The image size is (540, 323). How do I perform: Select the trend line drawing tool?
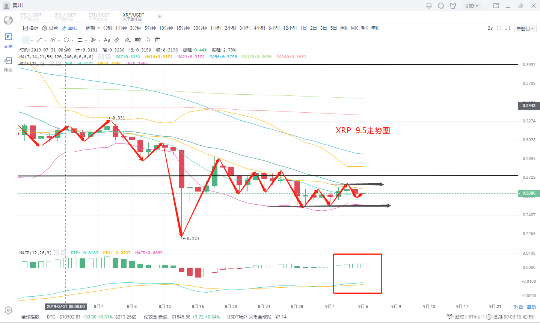[39, 40]
